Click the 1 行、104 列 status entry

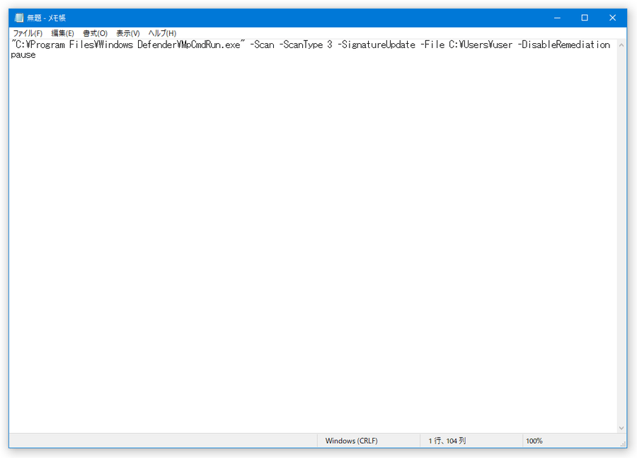coord(447,440)
